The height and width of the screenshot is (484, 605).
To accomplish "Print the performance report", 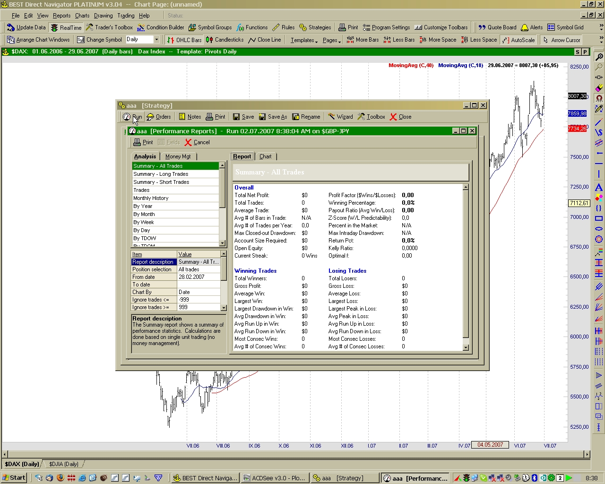I will coord(143,142).
